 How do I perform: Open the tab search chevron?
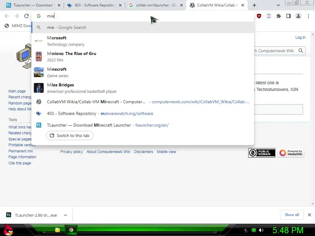point(278,5)
